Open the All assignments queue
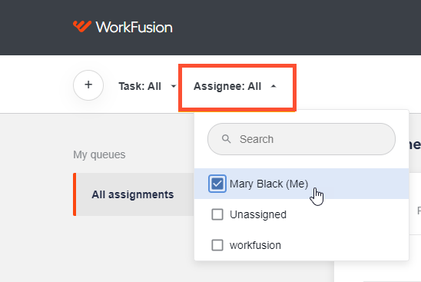This screenshot has width=421, height=282. tap(134, 194)
